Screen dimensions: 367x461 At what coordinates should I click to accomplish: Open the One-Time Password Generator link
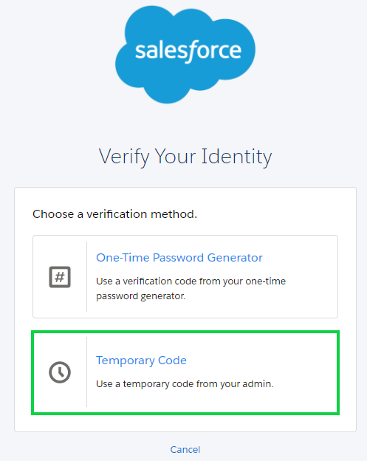179,258
